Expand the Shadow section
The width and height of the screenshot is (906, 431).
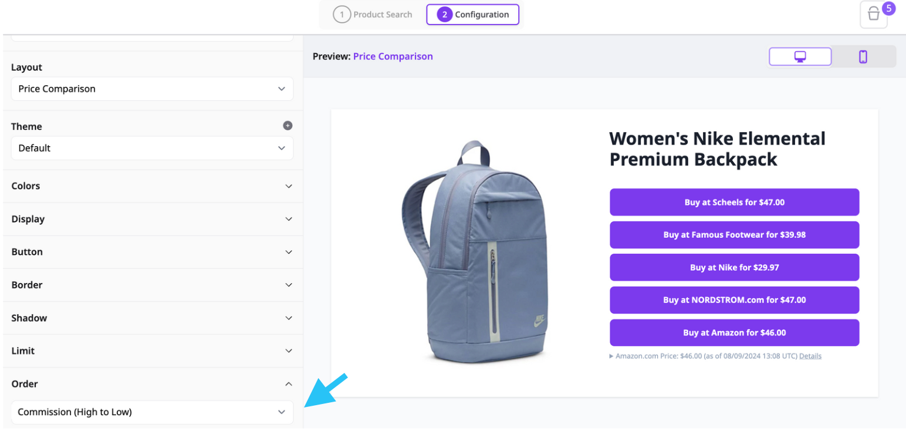152,318
